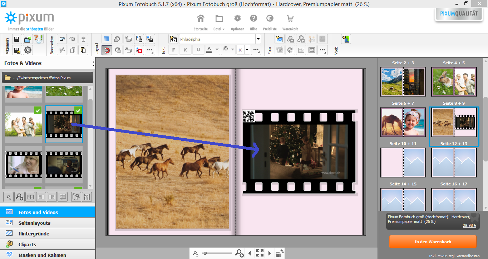The width and height of the screenshot is (488, 259).
Task: Open the gear settings icon in Allgemein section
Action: (x=28, y=50)
